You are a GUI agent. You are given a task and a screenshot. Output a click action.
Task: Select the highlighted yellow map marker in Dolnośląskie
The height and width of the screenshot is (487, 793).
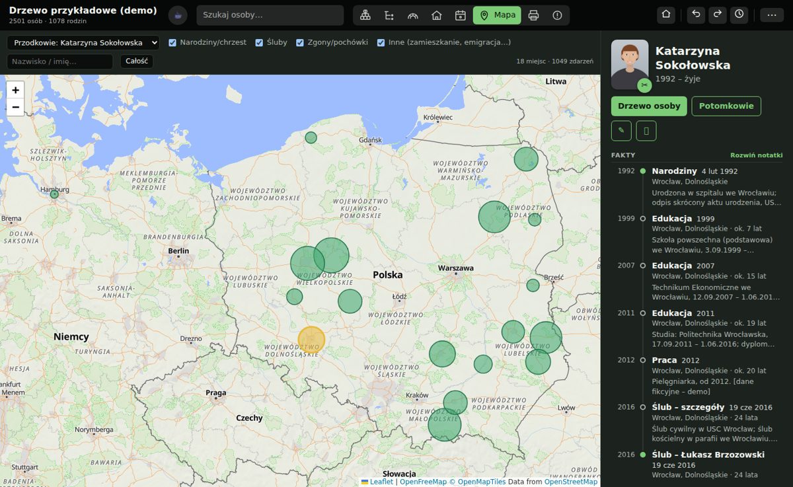click(311, 340)
